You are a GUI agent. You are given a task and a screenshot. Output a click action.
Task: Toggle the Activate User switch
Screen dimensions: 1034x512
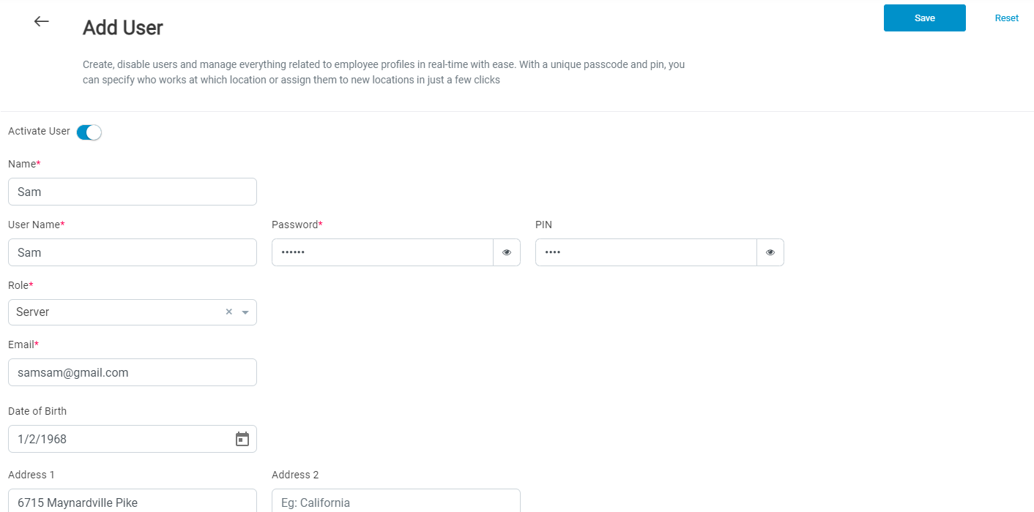pos(89,132)
